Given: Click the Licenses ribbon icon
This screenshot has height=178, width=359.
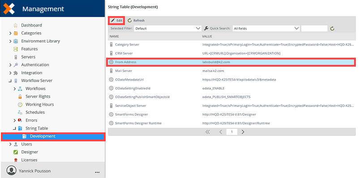Looking at the screenshot, I should click(x=16, y=160).
